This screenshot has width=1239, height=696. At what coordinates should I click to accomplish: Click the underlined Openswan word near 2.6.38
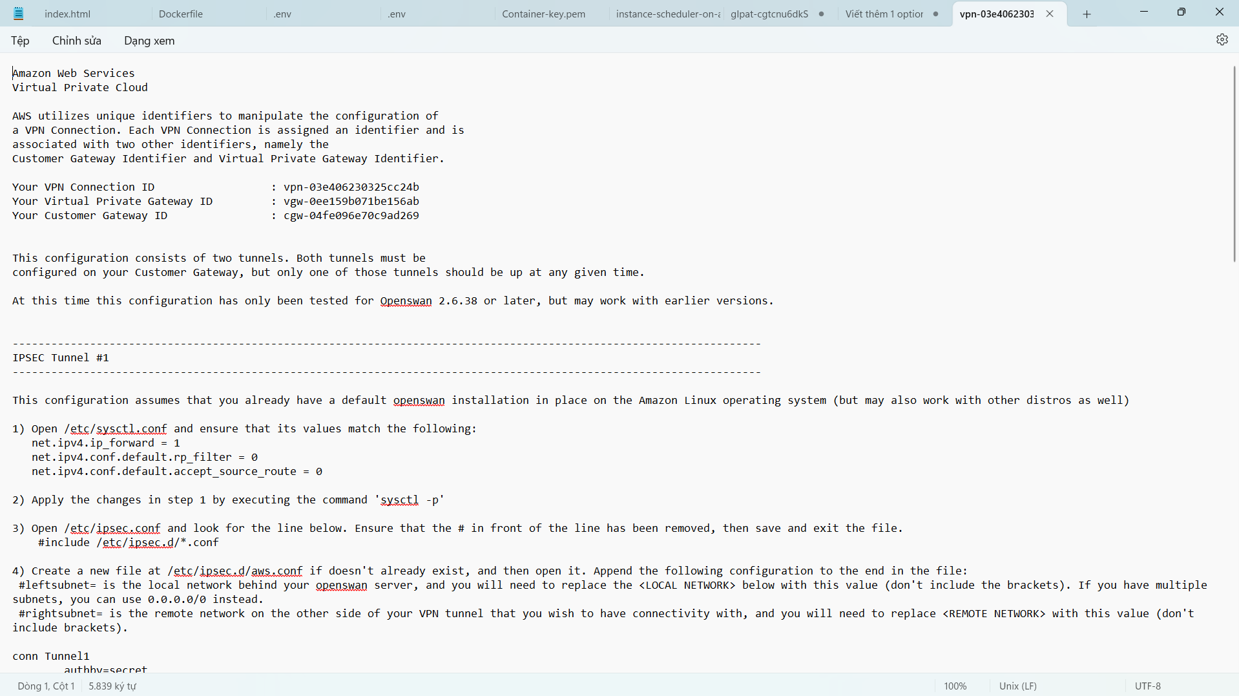click(x=406, y=301)
